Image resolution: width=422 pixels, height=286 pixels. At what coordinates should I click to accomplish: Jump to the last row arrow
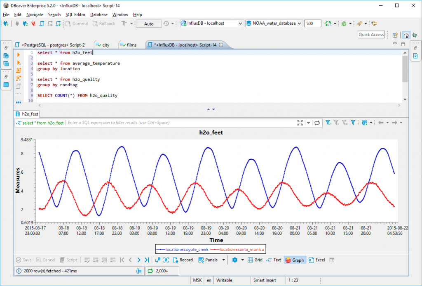(x=147, y=260)
